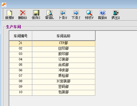137x106 pixels.
Task: Click workshop number cell 05
Action: tap(21, 65)
